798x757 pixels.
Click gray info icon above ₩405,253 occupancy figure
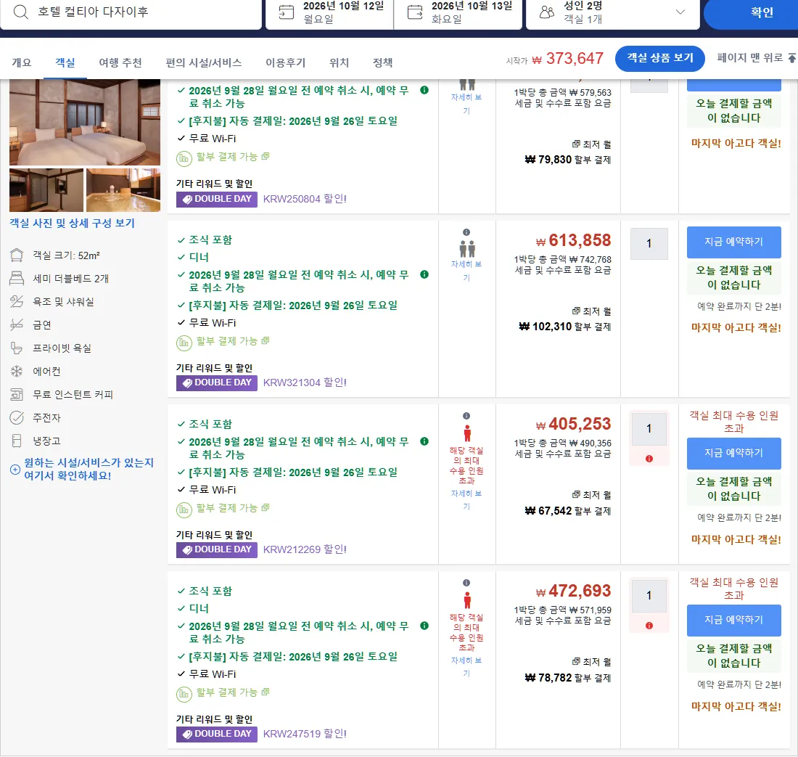point(466,416)
